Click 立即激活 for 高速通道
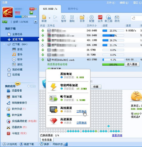 [82, 123]
